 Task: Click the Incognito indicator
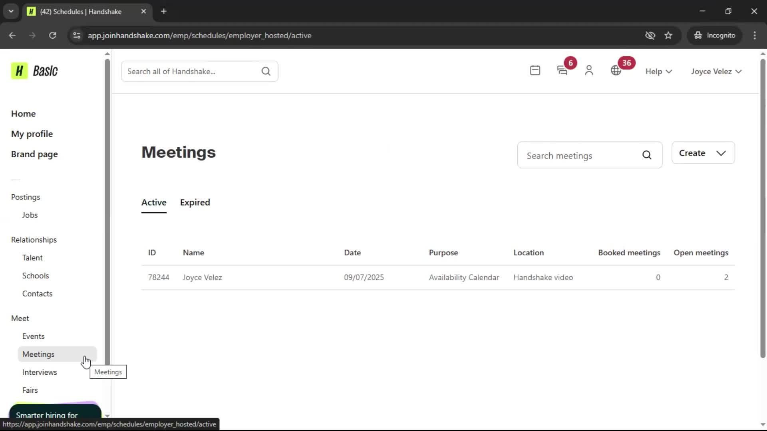click(x=715, y=36)
